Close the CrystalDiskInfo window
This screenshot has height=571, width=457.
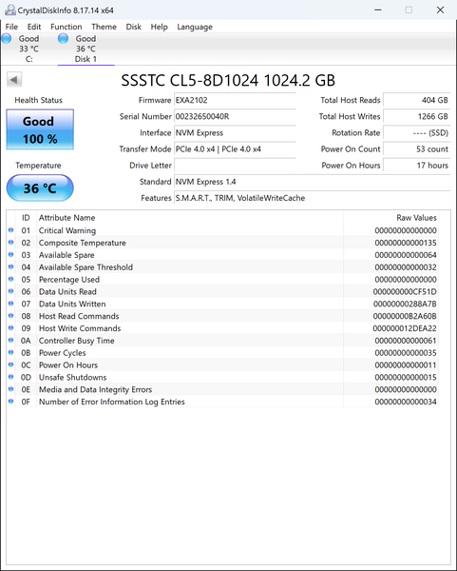440,10
